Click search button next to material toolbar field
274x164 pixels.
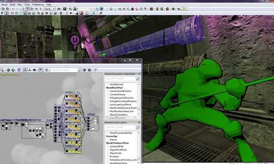[x=80, y=70]
